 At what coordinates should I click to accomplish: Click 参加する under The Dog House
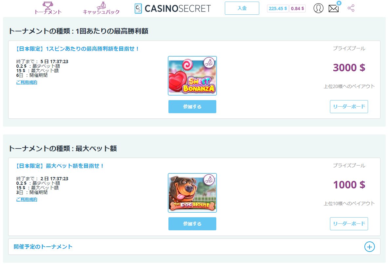coord(192,224)
